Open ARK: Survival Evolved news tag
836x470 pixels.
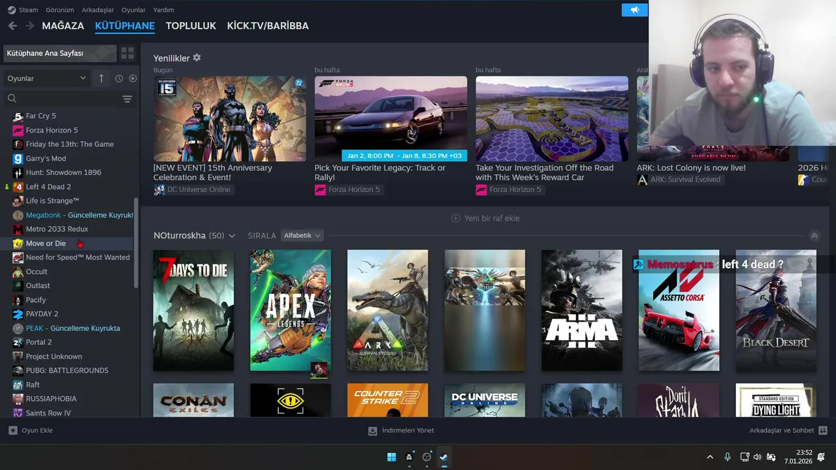pos(681,180)
